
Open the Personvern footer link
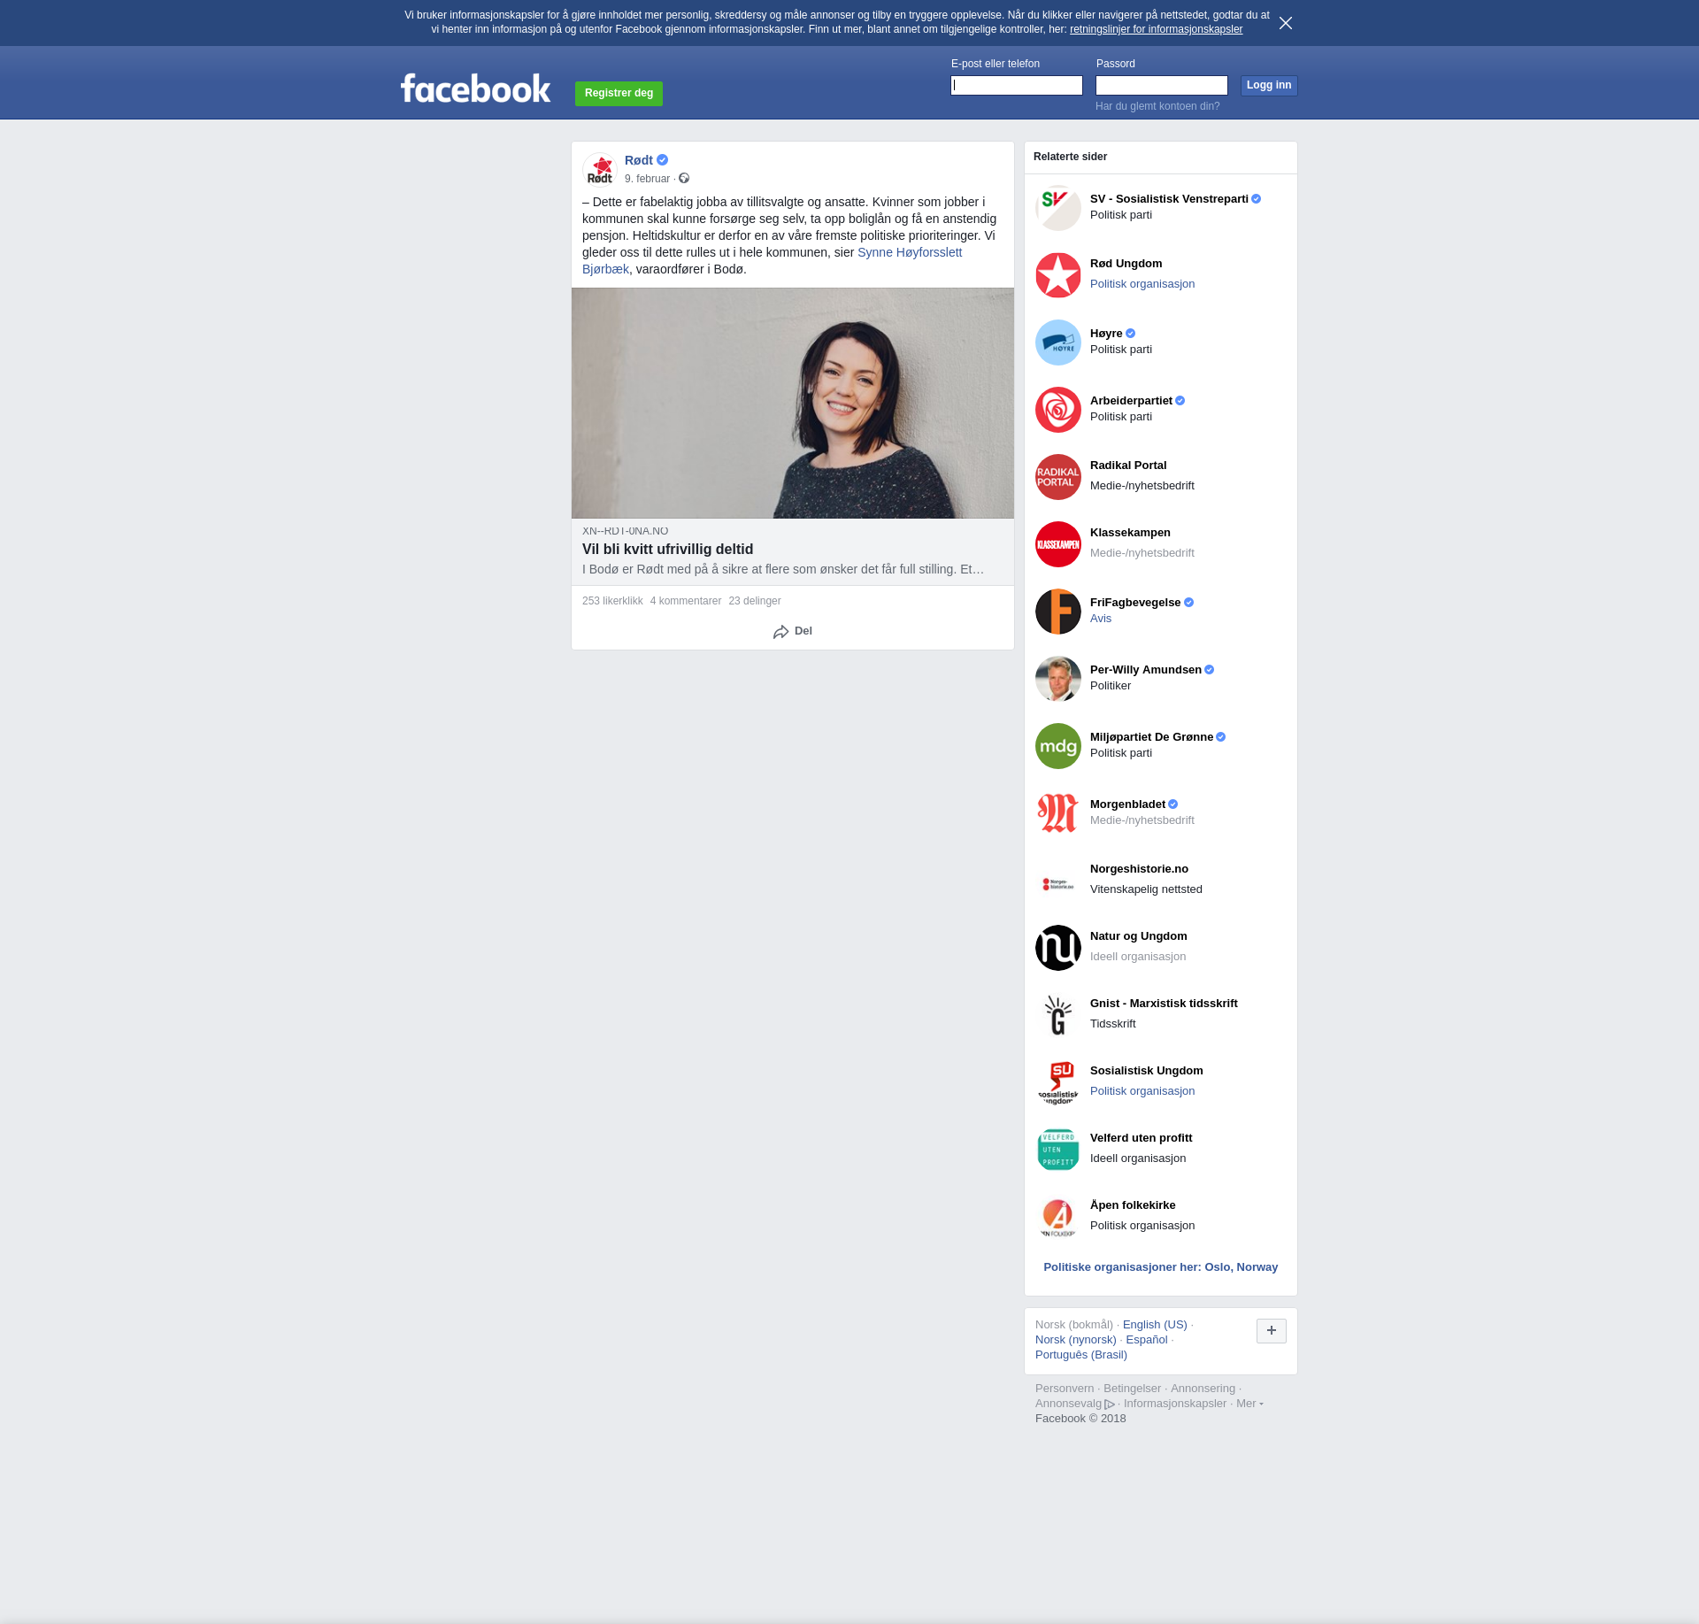click(1065, 1389)
